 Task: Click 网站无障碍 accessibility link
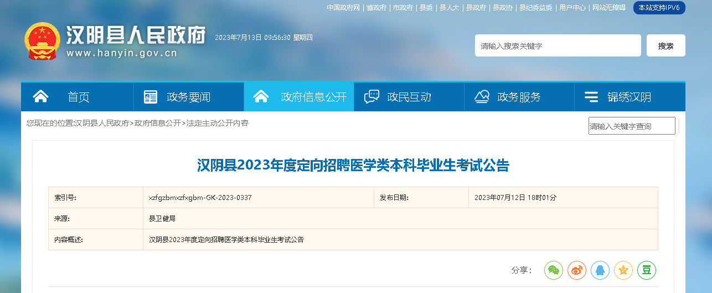click(x=608, y=8)
